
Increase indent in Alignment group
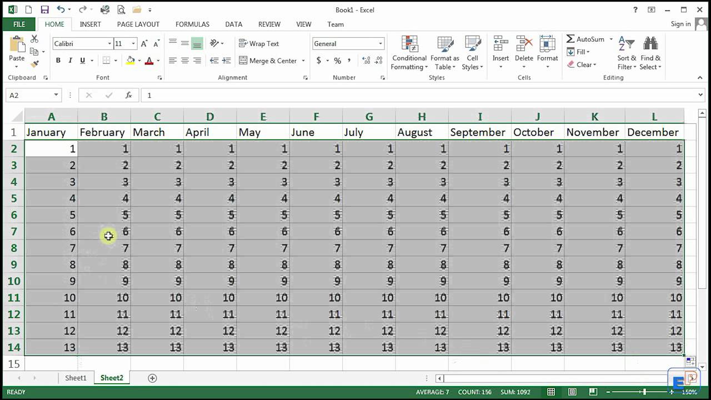(x=226, y=61)
